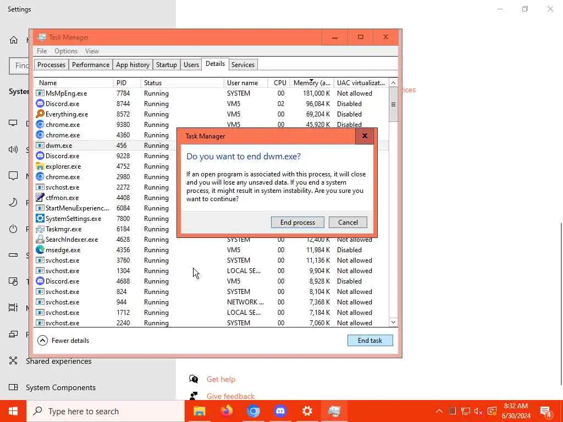Select explorer.exe folder icon
The image size is (563, 422).
[x=40, y=166]
